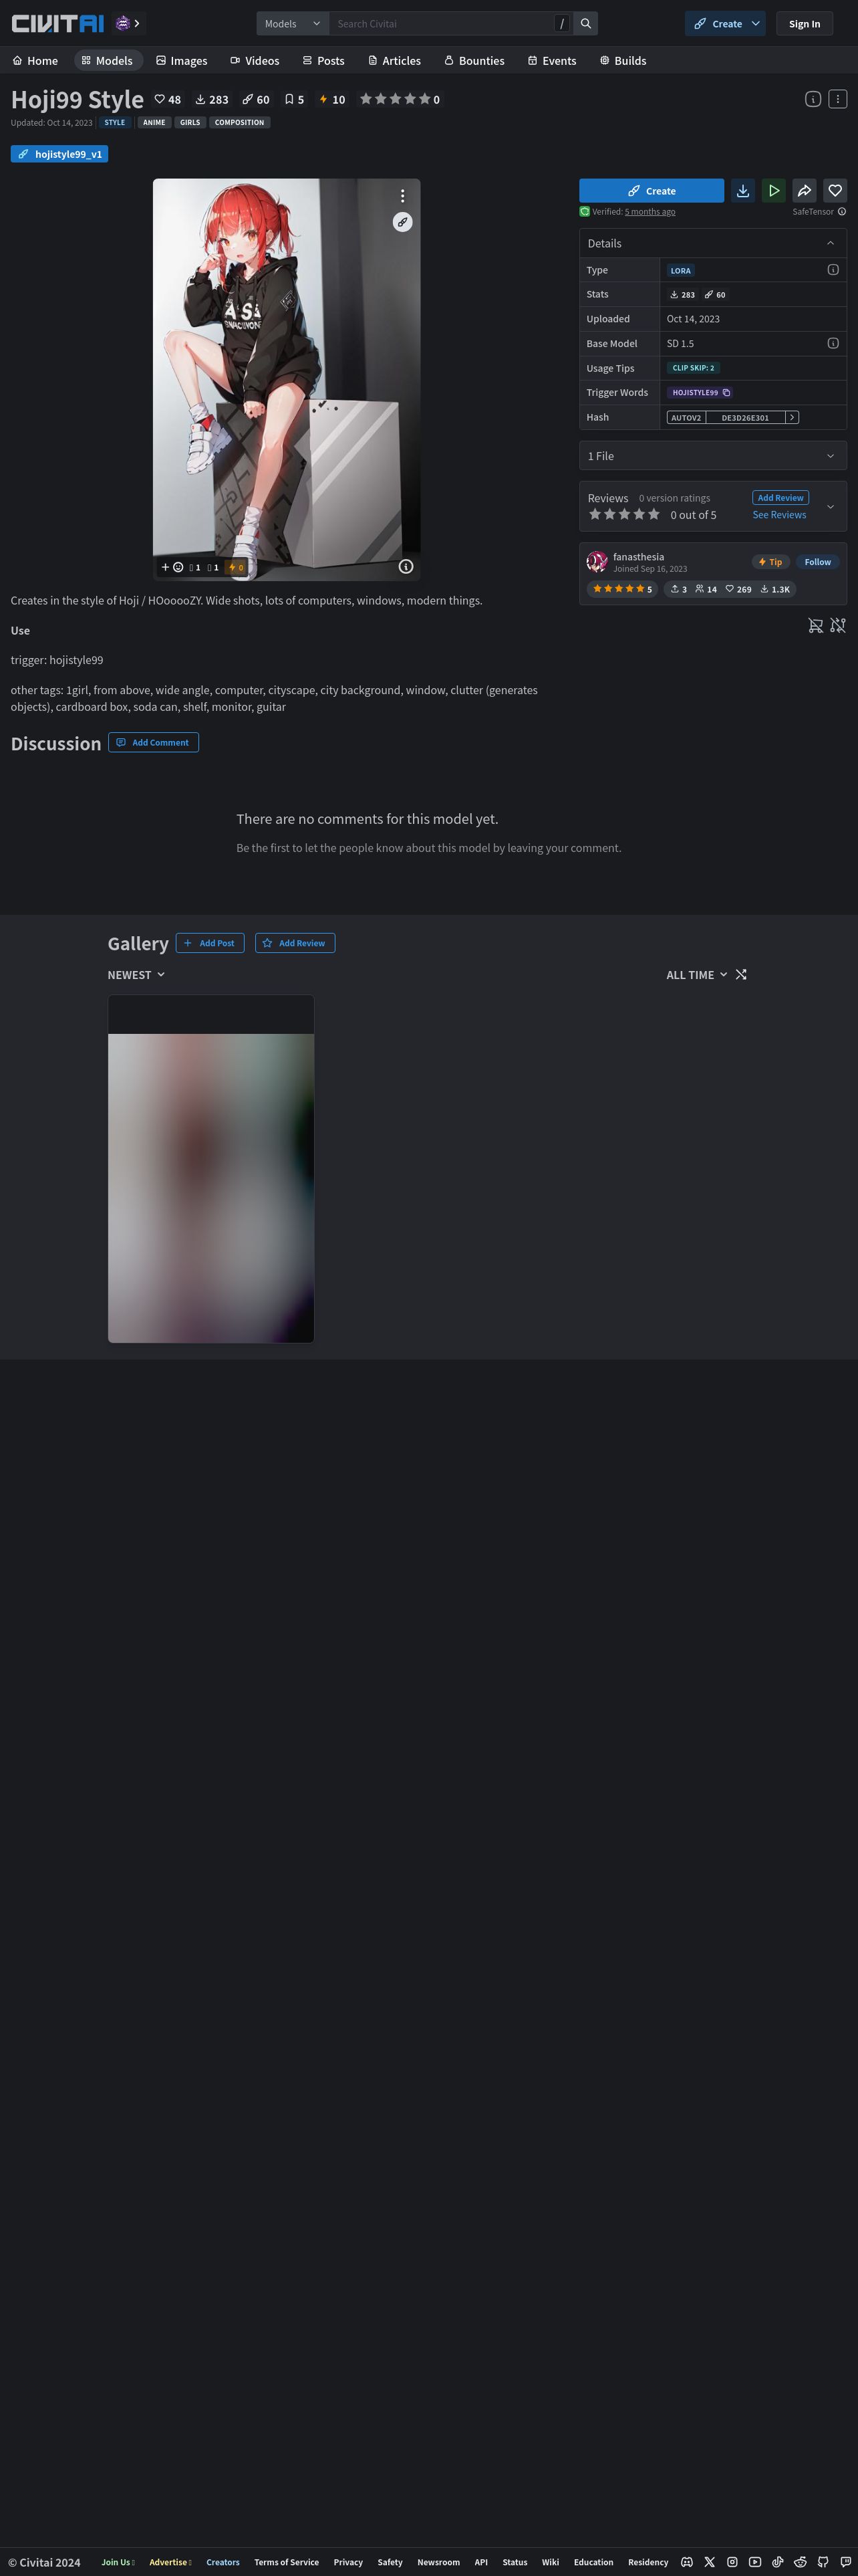Follow fanasthesia
The image size is (858, 2576).
point(817,562)
